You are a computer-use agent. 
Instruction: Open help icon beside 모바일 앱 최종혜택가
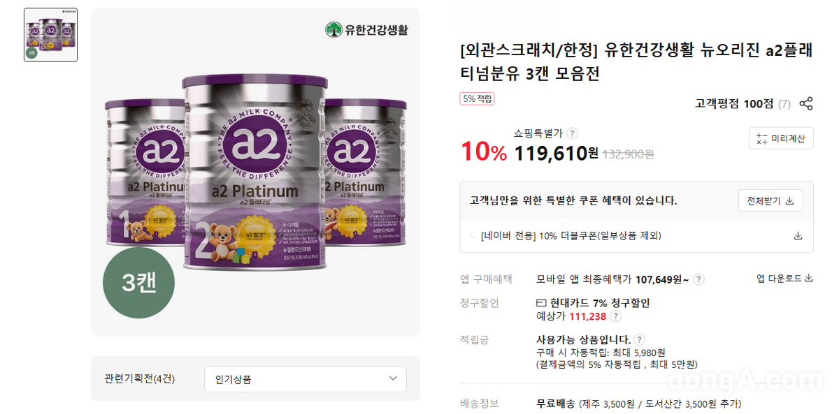(698, 279)
